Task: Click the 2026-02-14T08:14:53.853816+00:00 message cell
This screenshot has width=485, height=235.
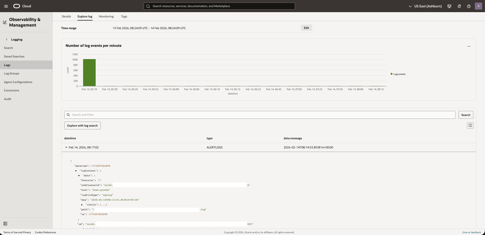Action: pyautogui.click(x=308, y=147)
